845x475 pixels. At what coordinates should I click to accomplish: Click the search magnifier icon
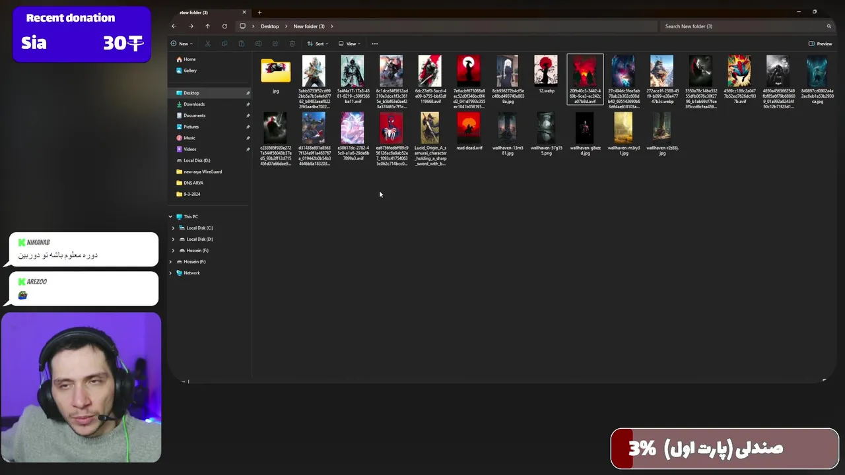829,26
